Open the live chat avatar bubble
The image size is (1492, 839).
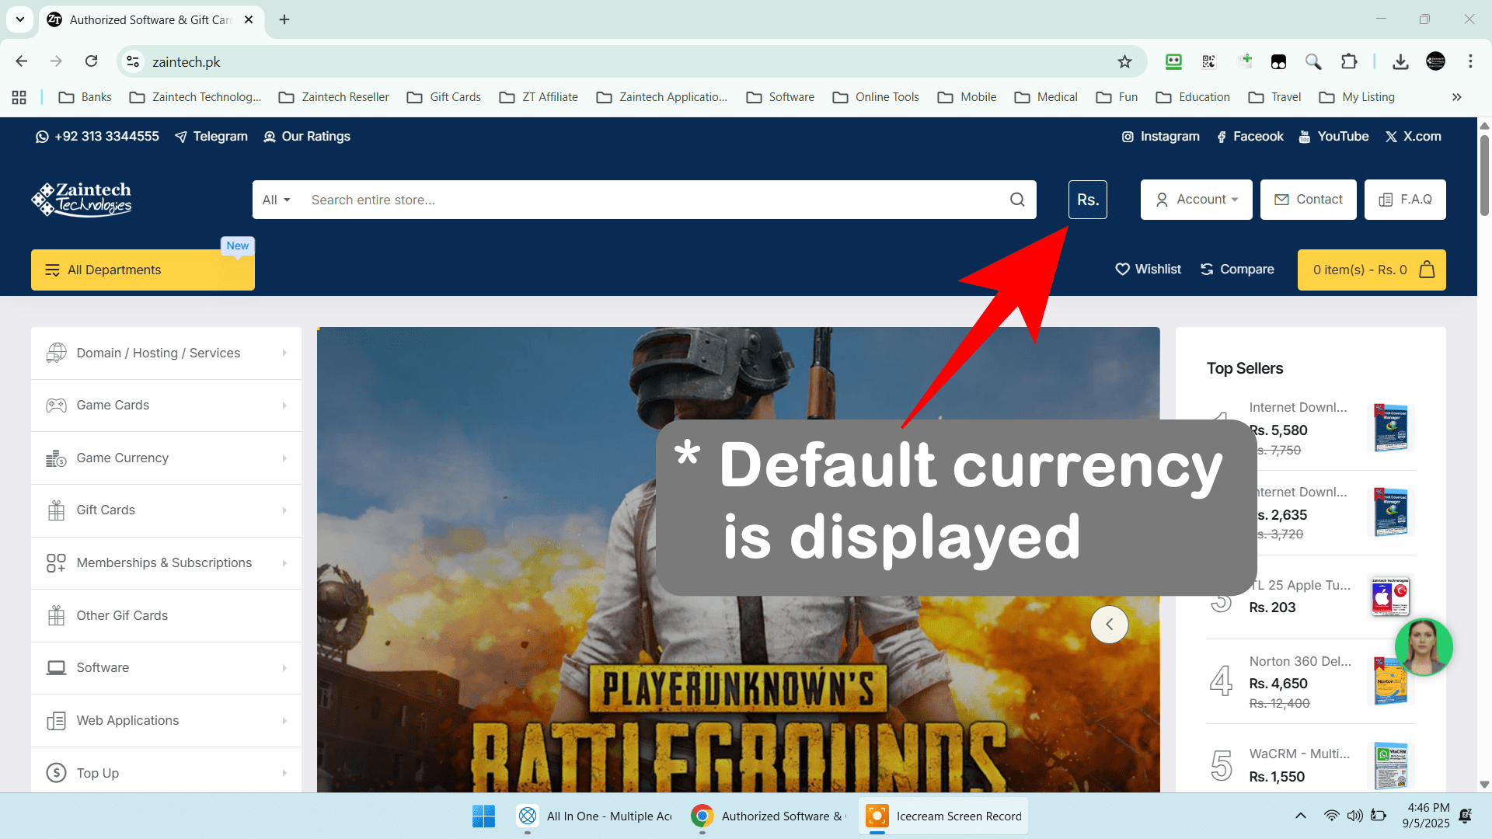(x=1423, y=647)
